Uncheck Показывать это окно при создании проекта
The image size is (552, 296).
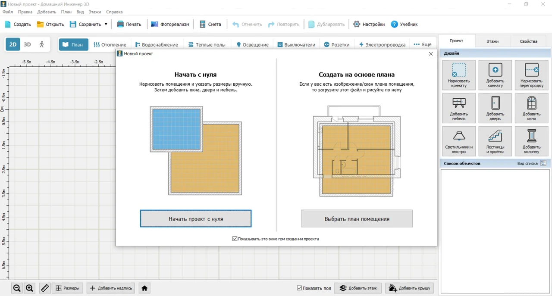click(235, 239)
